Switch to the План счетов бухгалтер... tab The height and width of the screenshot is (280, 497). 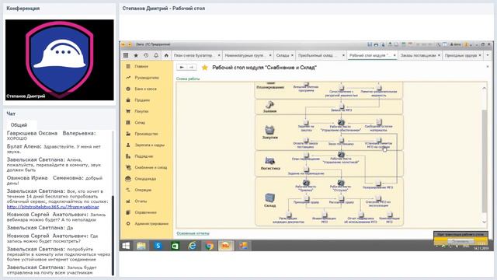(x=193, y=55)
